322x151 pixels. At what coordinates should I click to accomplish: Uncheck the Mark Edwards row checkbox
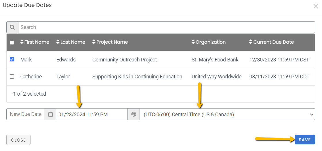(x=12, y=59)
